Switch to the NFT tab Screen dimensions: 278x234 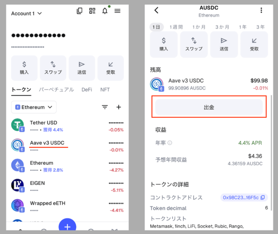click(105, 90)
